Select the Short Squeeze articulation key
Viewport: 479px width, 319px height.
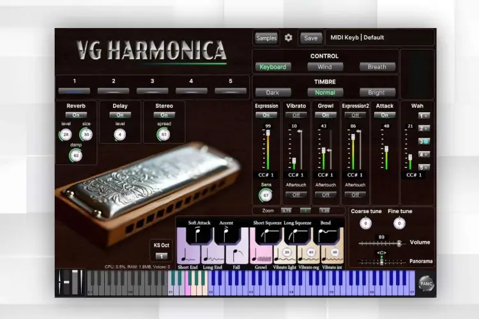(x=268, y=235)
